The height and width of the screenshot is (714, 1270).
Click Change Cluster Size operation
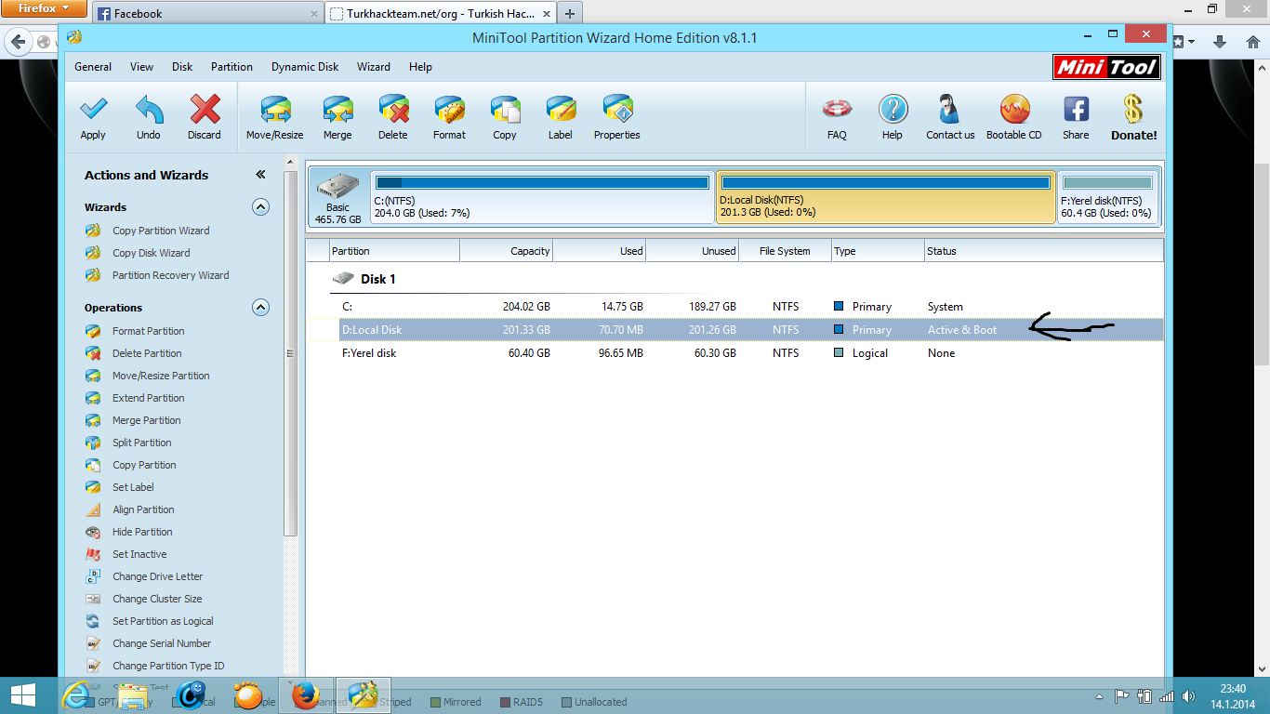pyautogui.click(x=157, y=599)
